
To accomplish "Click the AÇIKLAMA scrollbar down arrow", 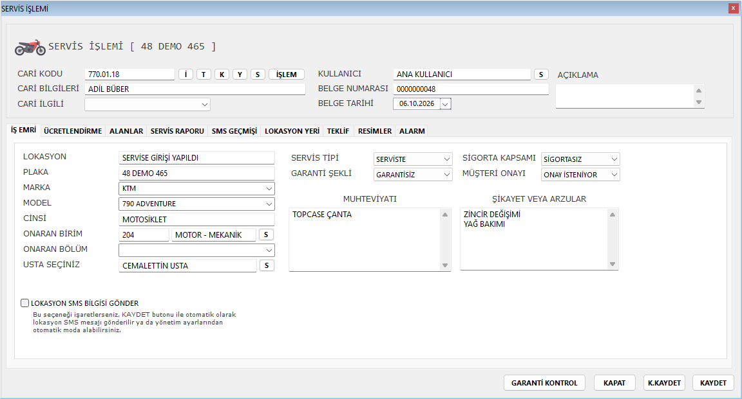I will (x=699, y=102).
